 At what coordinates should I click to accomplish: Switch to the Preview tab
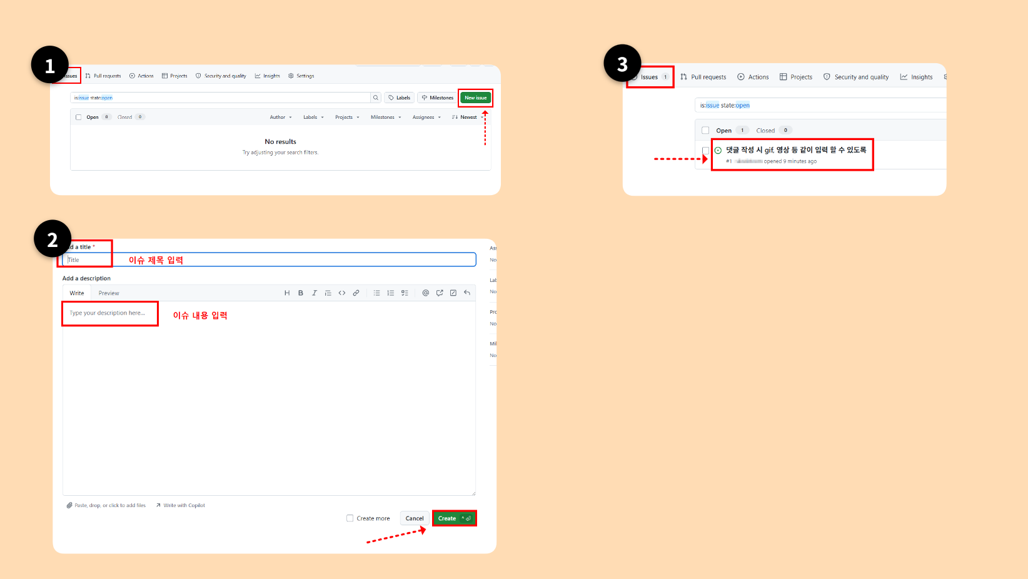(109, 293)
